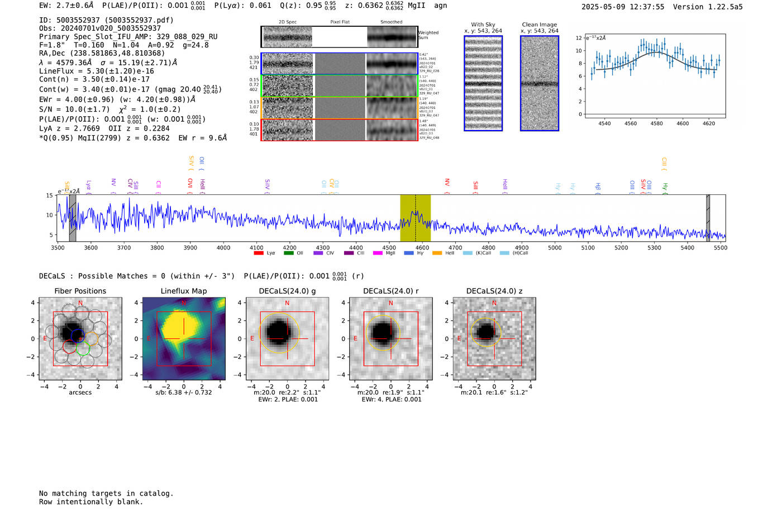This screenshot has height=532, width=782.
Task: Click the 2025-05-09 12:37:55 timestamp
Action: (623, 7)
